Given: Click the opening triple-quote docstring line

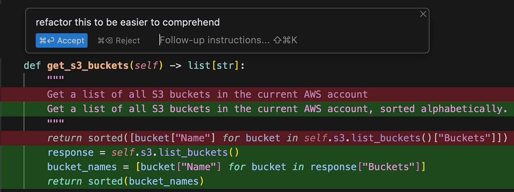Looking at the screenshot, I should pos(55,79).
